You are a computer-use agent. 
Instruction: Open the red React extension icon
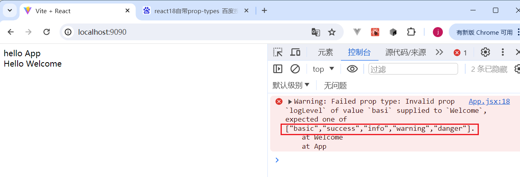[x=375, y=32]
